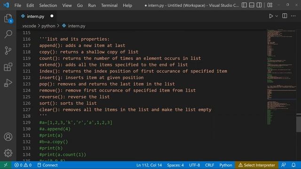
Task: Open the Explorer view in activity bar
Action: (x=8, y=18)
